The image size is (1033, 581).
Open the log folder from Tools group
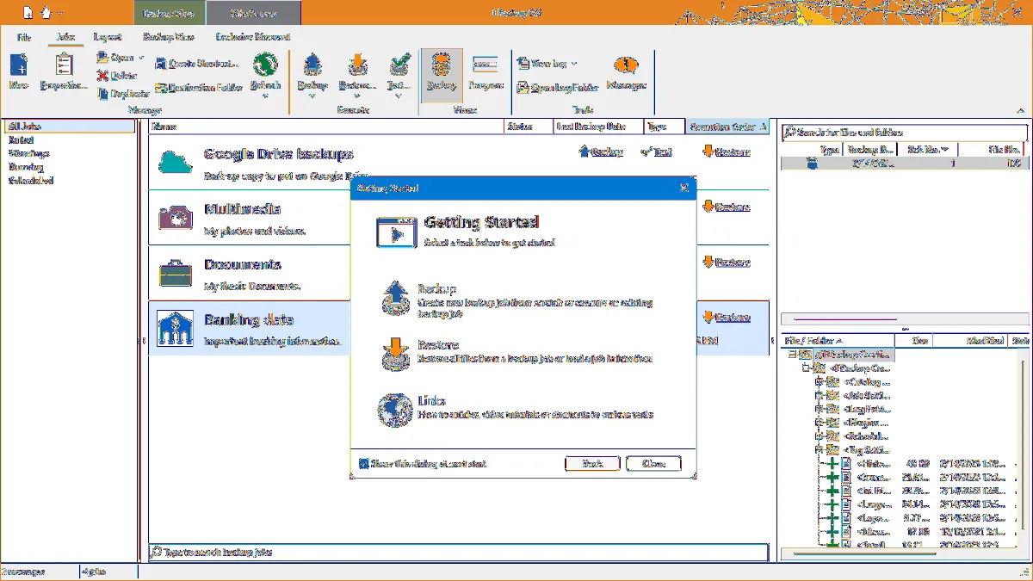pyautogui.click(x=558, y=88)
